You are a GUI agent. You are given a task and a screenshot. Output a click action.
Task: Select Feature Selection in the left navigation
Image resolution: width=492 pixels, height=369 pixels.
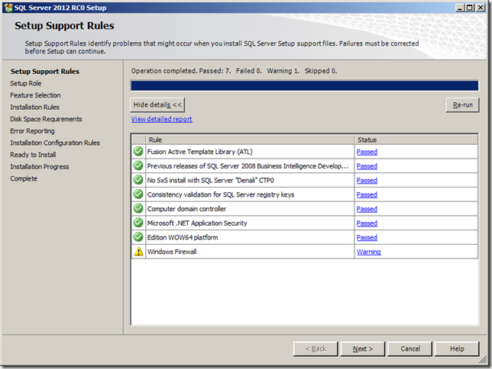35,95
